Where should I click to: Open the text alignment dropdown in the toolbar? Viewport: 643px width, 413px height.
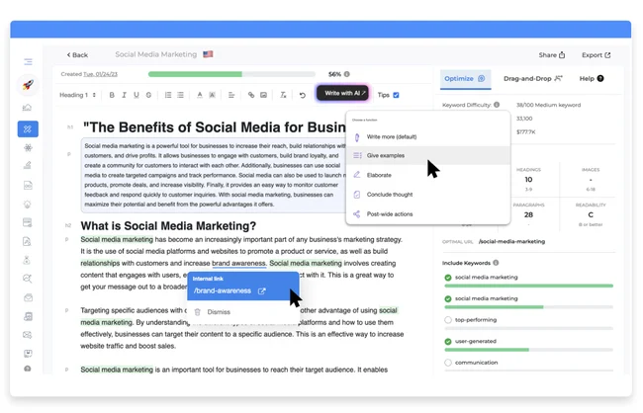(x=231, y=96)
